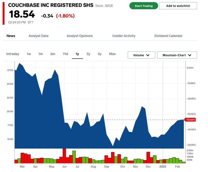Click the 25.00 price axis label
This screenshot has width=208, height=172.
point(10,84)
